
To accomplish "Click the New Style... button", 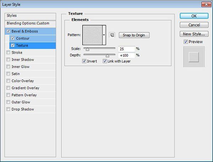I will click(194, 34).
